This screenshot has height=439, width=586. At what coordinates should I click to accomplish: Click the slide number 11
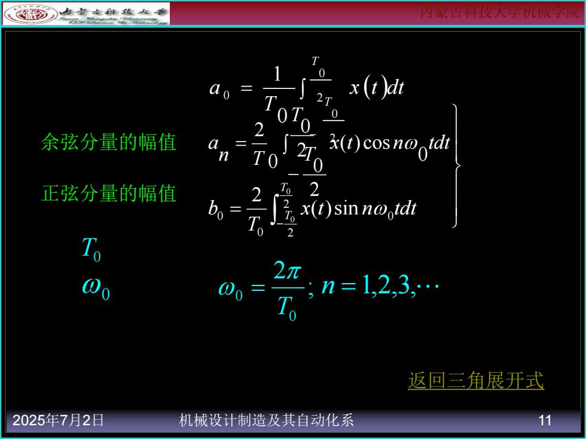point(545,420)
